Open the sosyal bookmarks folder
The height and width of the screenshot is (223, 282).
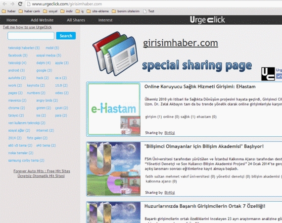pos(50,11)
